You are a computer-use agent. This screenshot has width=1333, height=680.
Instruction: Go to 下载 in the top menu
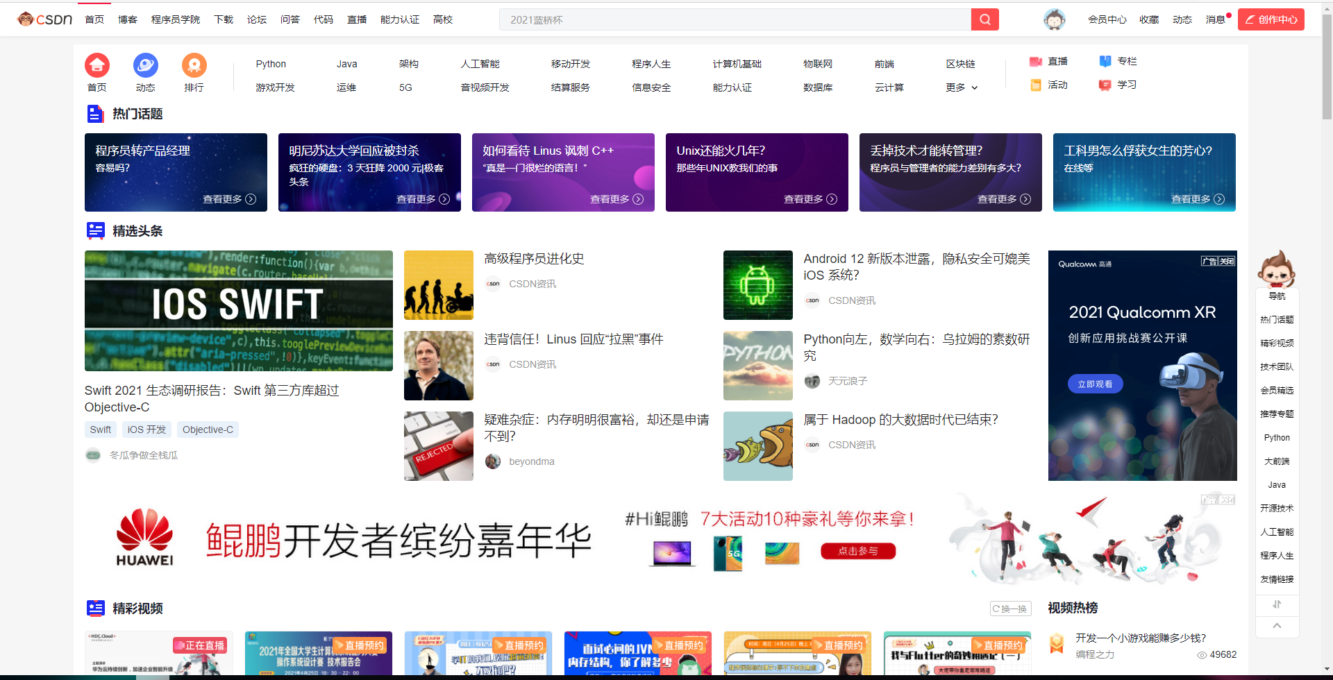224,19
